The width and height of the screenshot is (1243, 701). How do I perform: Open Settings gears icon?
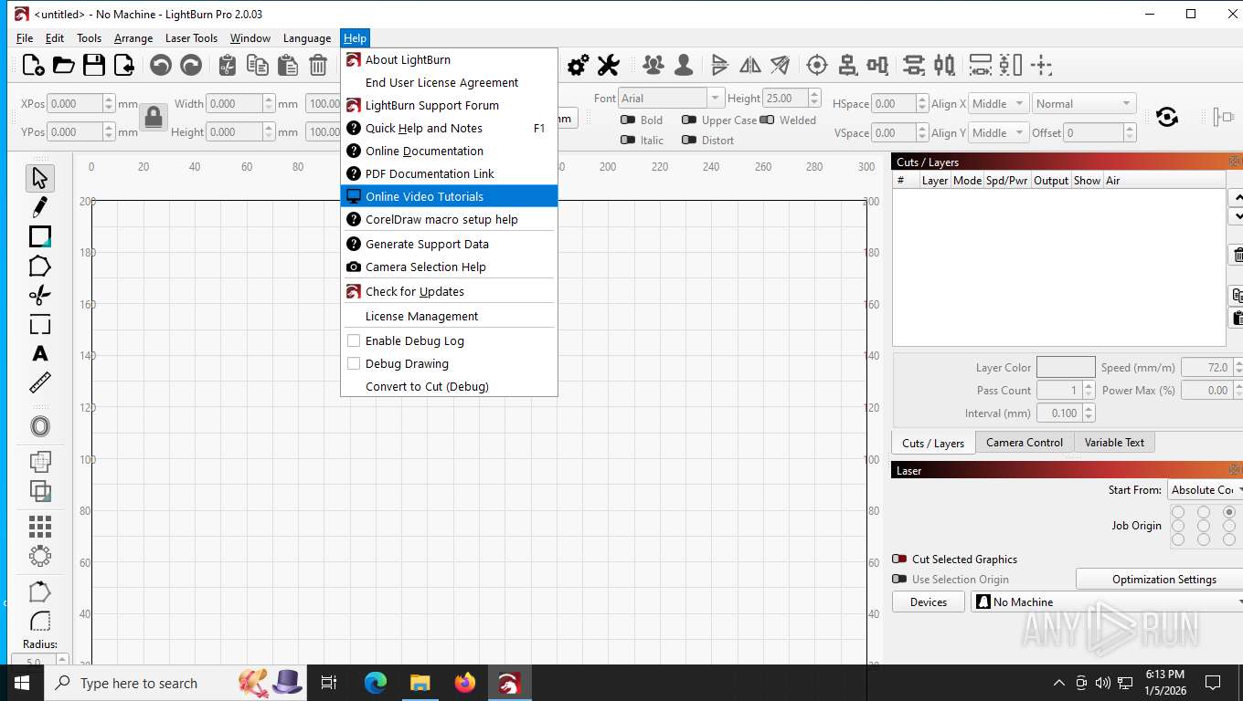579,65
